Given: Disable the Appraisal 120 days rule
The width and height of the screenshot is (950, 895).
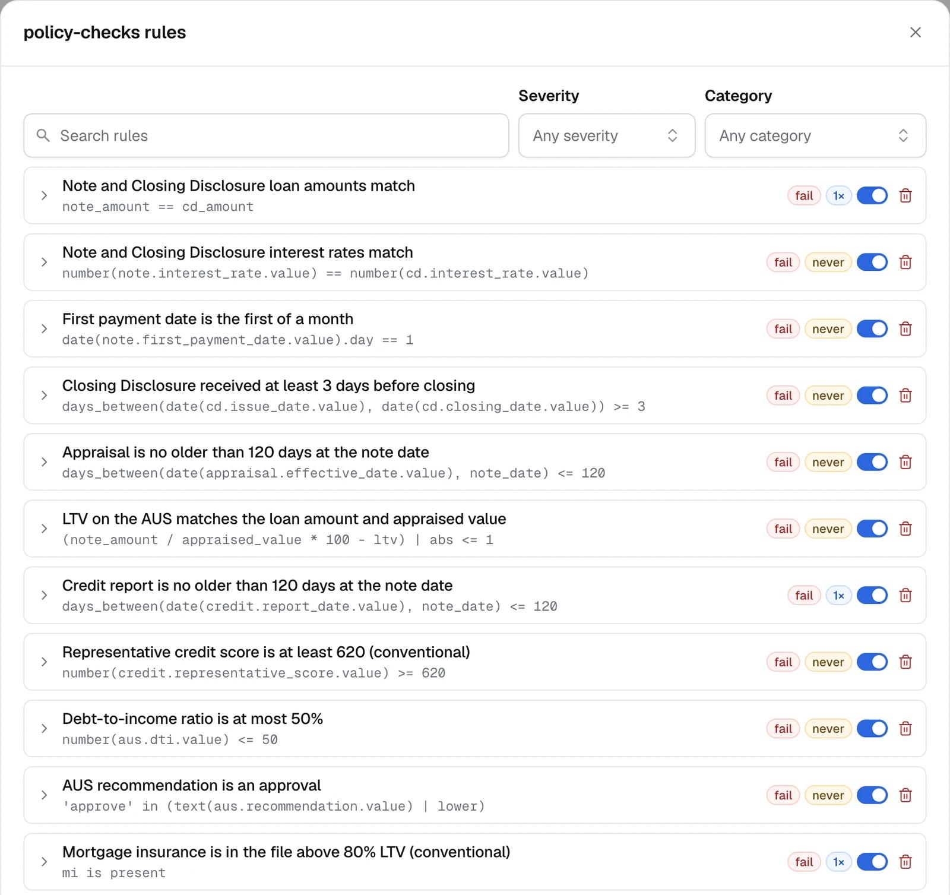Looking at the screenshot, I should point(872,462).
